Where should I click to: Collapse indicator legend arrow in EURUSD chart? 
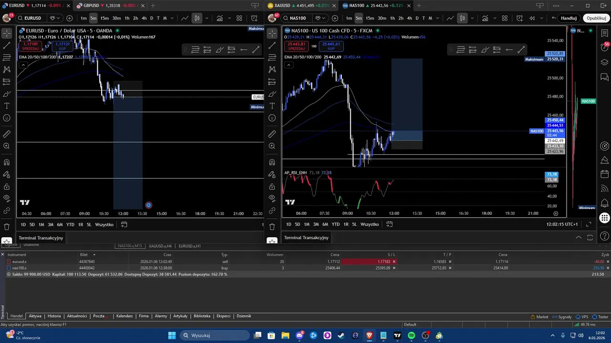22,65
